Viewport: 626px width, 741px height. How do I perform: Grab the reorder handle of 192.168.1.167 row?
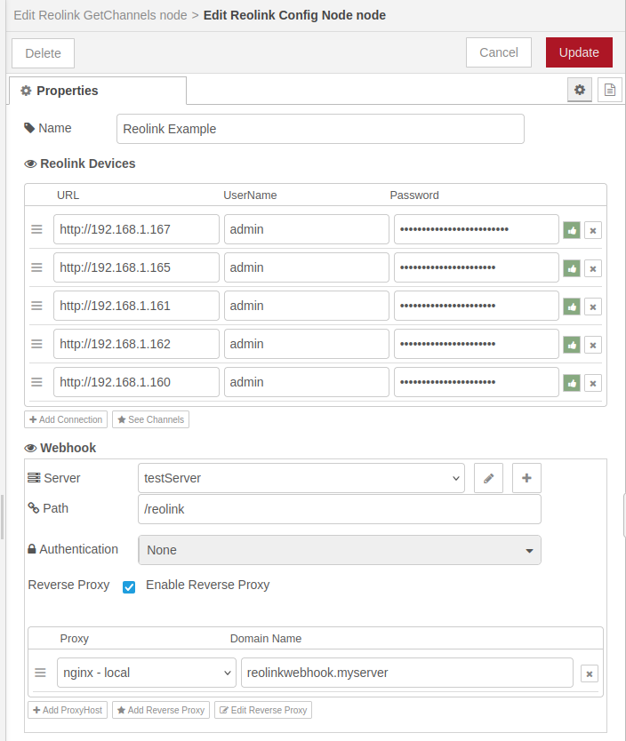[x=36, y=229]
